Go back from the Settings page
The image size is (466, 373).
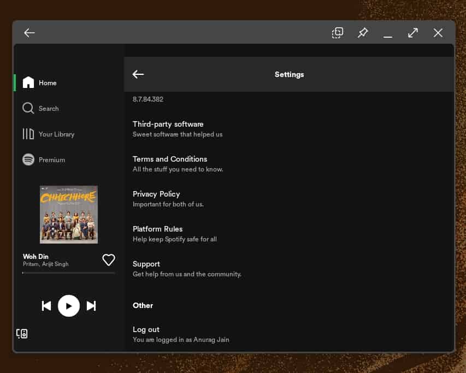138,74
